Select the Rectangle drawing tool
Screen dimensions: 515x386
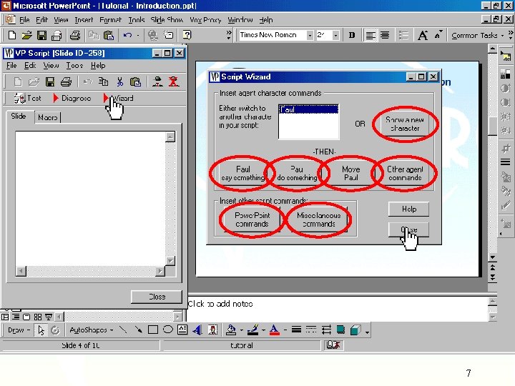[153, 330]
